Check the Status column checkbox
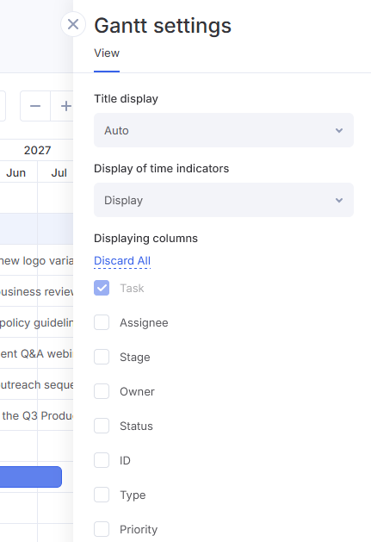The height and width of the screenshot is (542, 371). pyautogui.click(x=102, y=426)
